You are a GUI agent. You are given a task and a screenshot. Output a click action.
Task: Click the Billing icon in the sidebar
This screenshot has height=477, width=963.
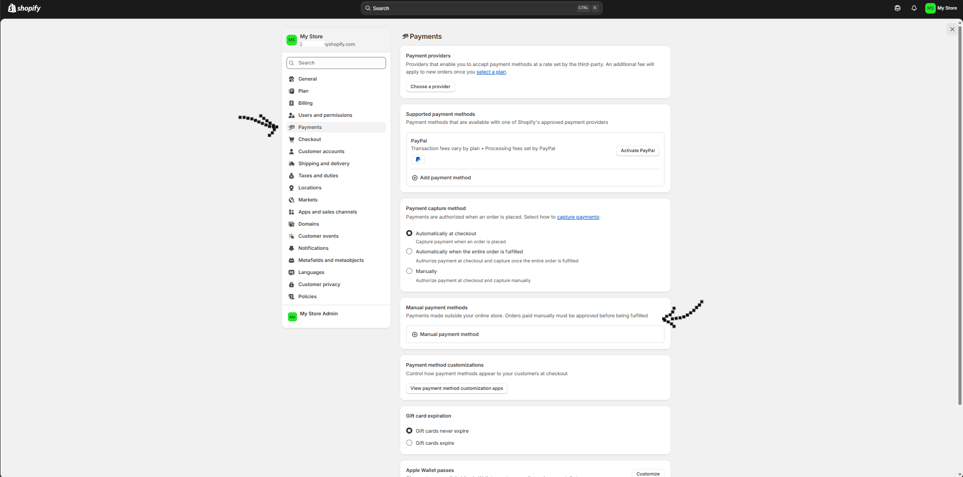(x=291, y=103)
